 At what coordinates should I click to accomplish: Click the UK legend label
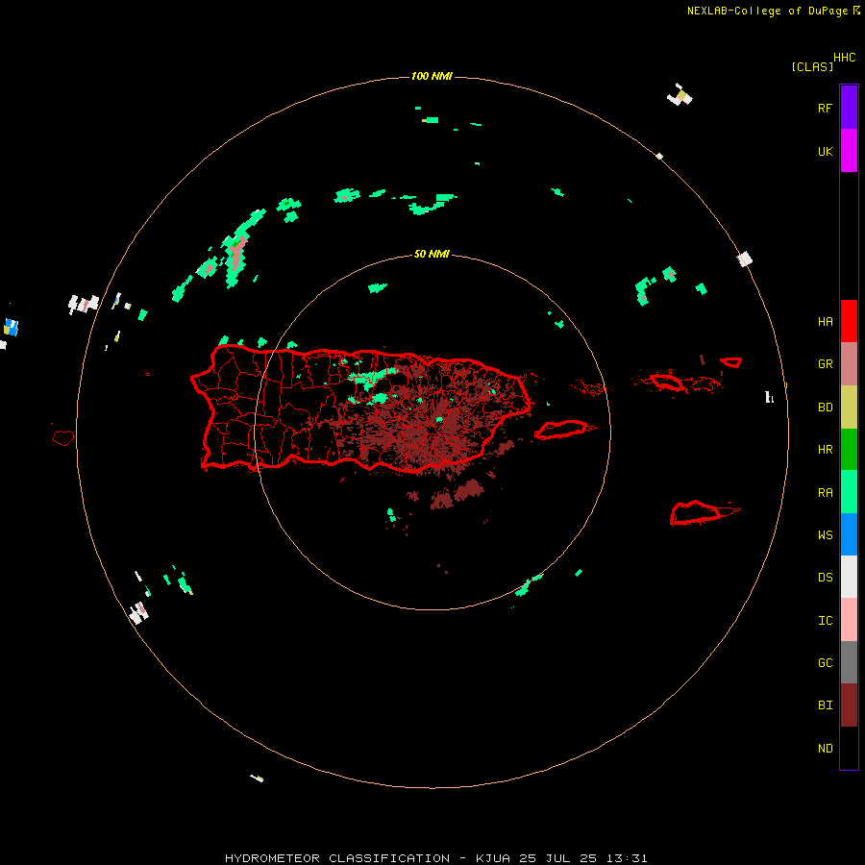[x=825, y=152]
